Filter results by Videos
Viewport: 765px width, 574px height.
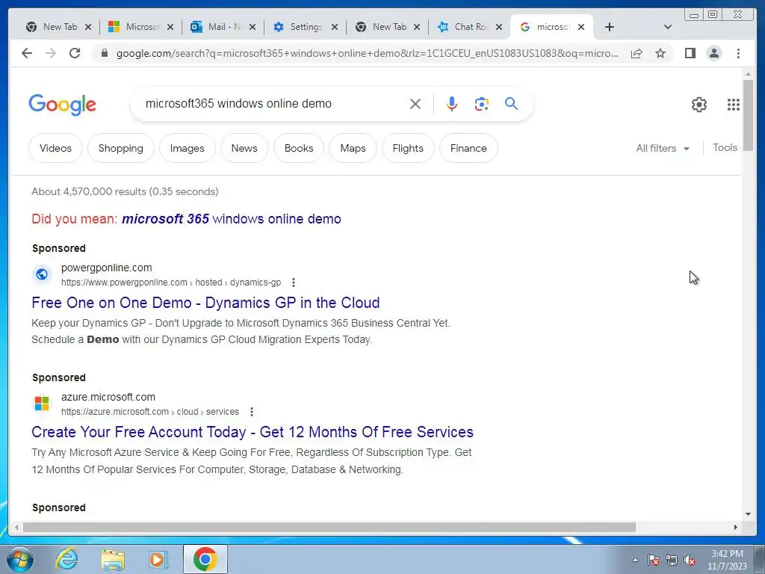pyautogui.click(x=55, y=149)
